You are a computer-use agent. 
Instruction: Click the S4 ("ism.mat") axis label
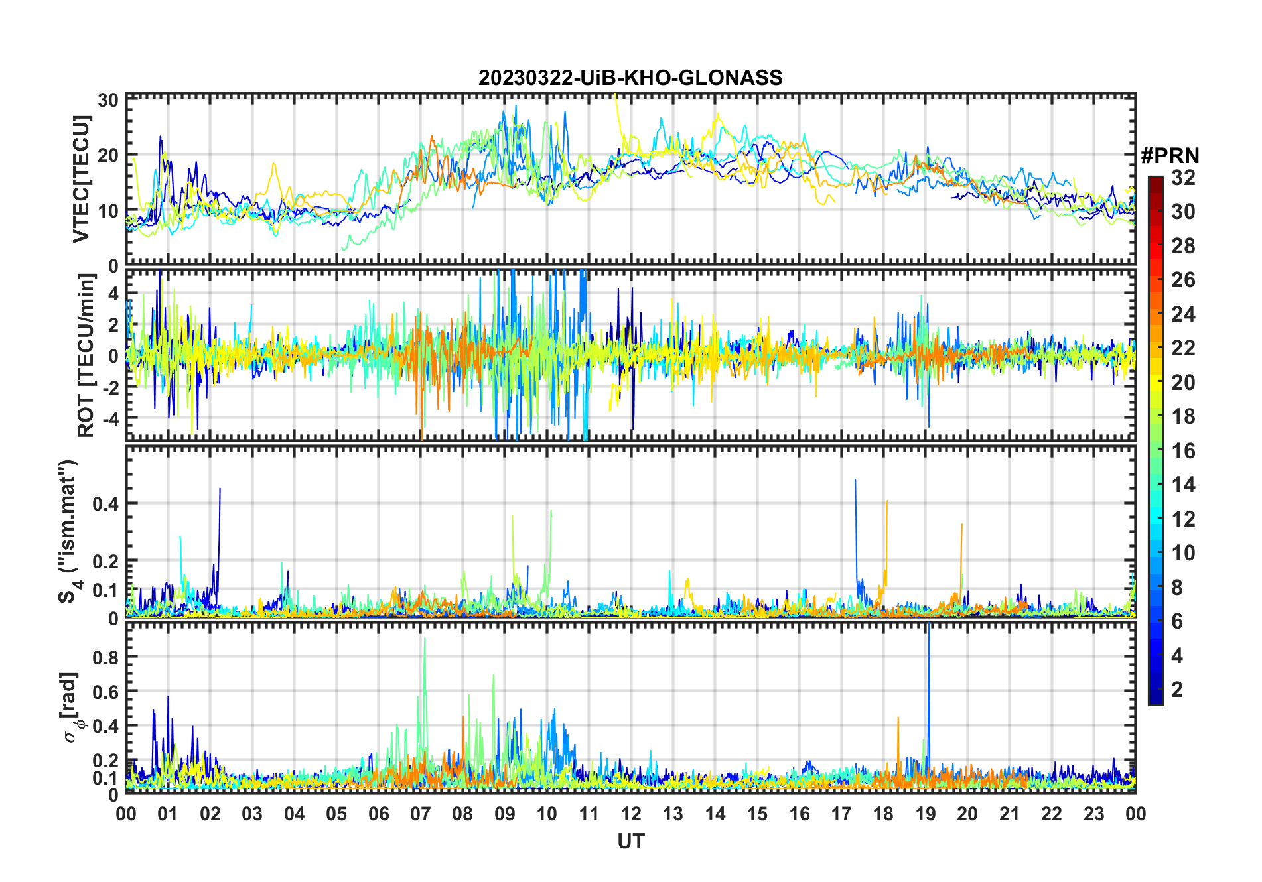(x=68, y=531)
